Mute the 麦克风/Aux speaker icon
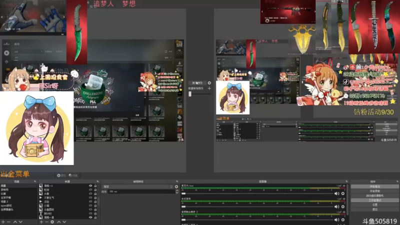Screen dimensions: 400x225 (x=336, y=193)
